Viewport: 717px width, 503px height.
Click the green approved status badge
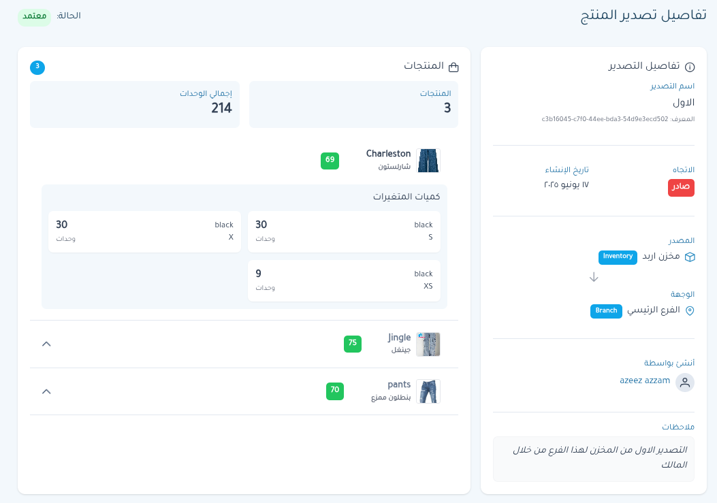coord(35,16)
